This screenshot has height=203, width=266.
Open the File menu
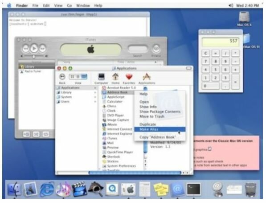coord(35,5)
